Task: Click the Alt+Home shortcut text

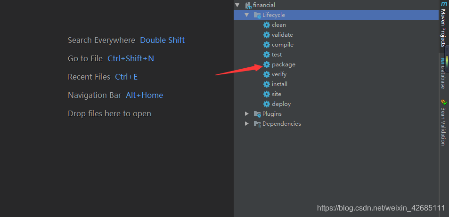Action: 144,96
